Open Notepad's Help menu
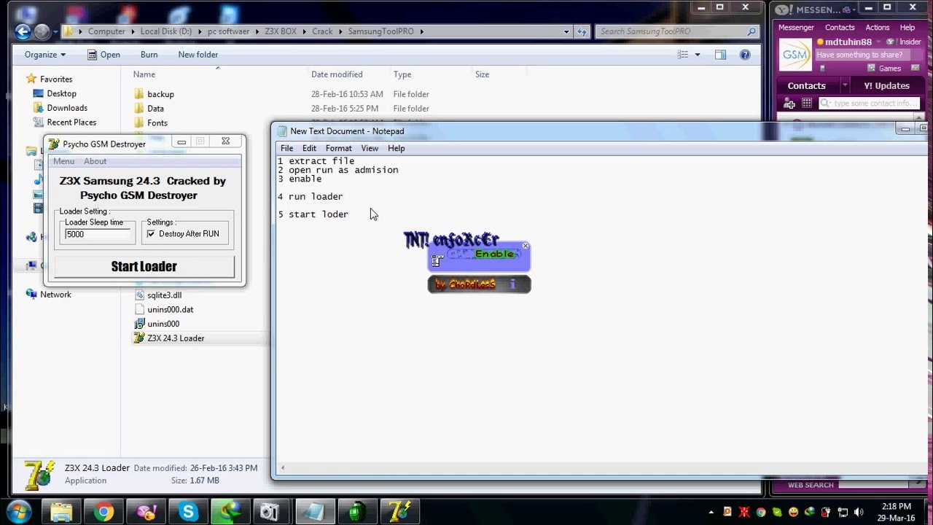The image size is (933, 525). coord(396,148)
